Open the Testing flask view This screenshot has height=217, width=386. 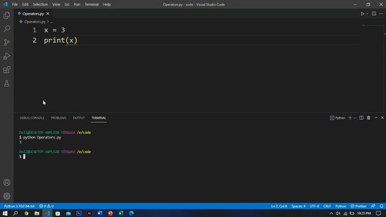coord(7,83)
